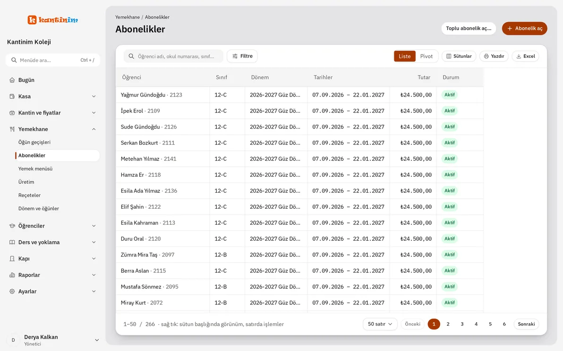The width and height of the screenshot is (563, 351).
Task: Open Derya Kalkan user menu chevron
Action: tap(96, 340)
